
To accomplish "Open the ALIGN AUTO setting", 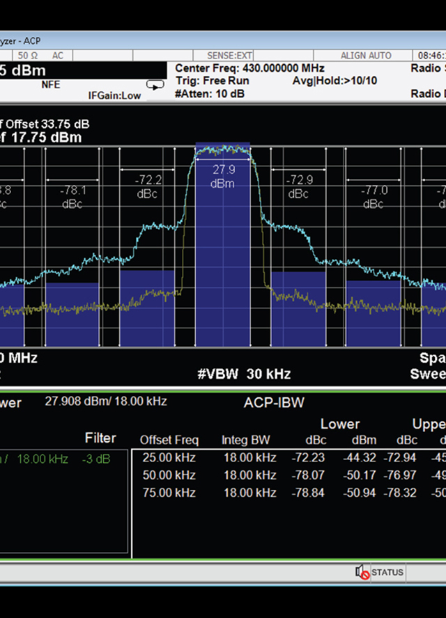I will tap(367, 55).
